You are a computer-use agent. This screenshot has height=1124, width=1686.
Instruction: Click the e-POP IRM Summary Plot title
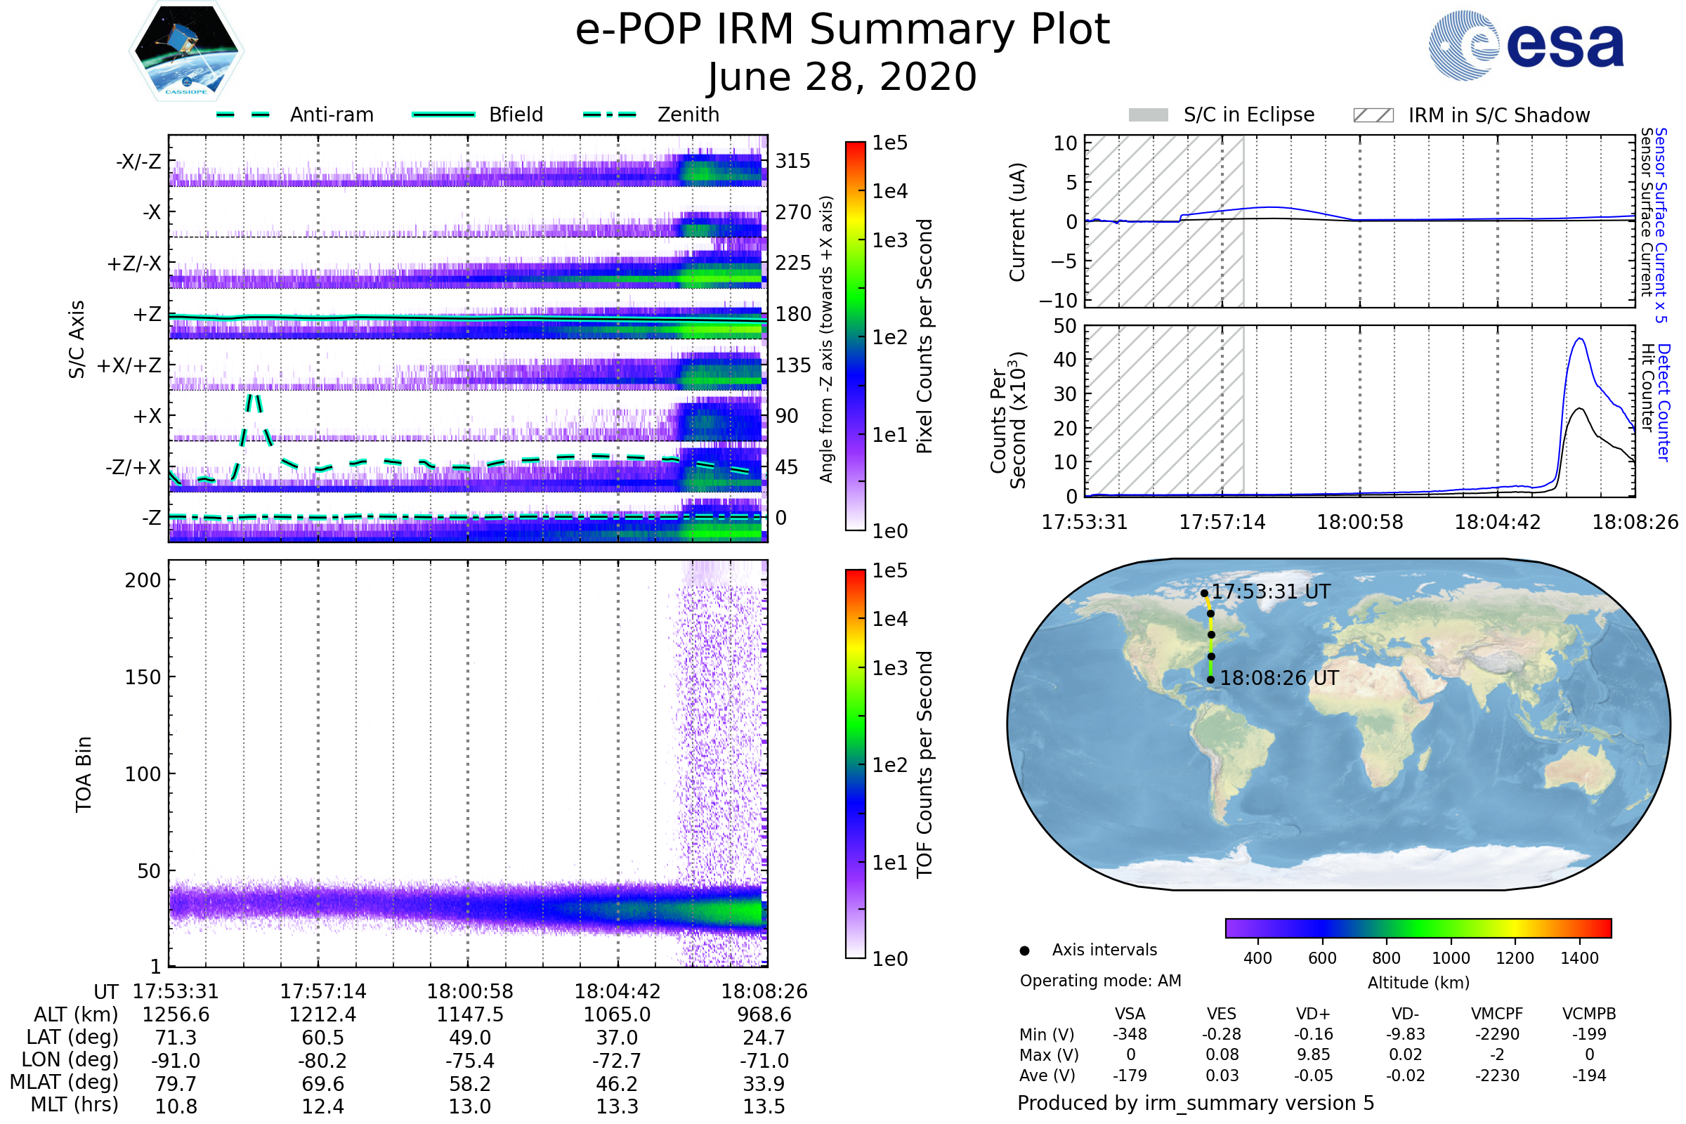[x=842, y=30]
